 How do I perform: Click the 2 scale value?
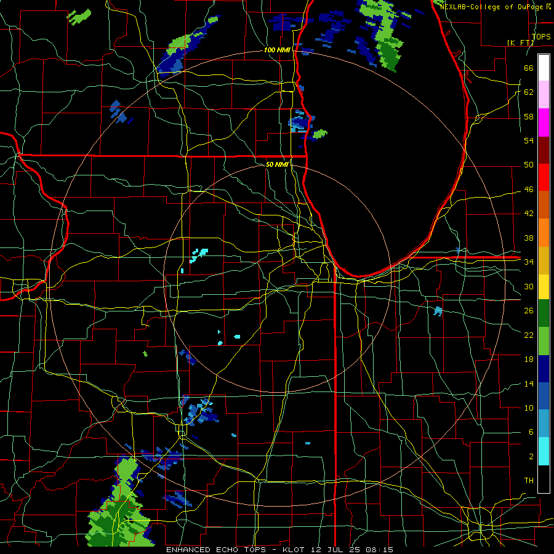[x=531, y=457]
